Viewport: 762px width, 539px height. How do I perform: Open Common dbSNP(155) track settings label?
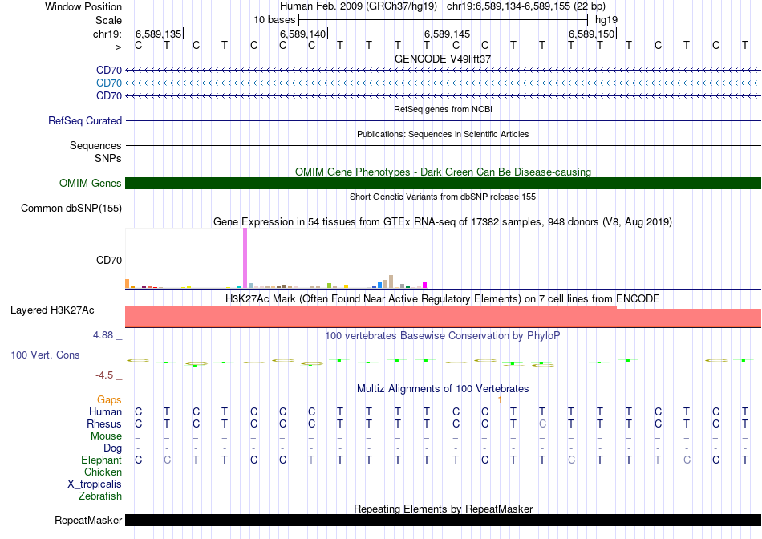(71, 209)
